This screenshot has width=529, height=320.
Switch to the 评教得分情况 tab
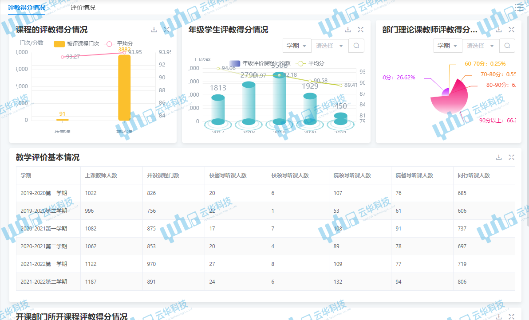[27, 8]
